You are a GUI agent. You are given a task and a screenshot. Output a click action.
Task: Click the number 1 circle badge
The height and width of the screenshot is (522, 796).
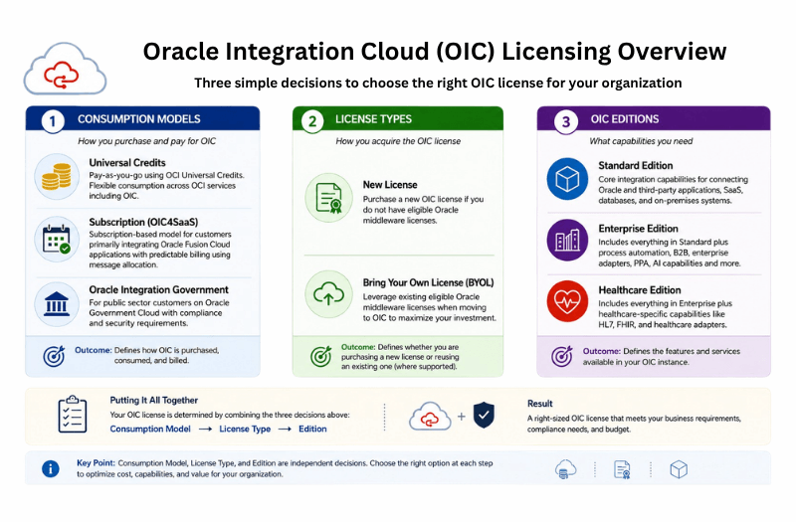click(53, 121)
